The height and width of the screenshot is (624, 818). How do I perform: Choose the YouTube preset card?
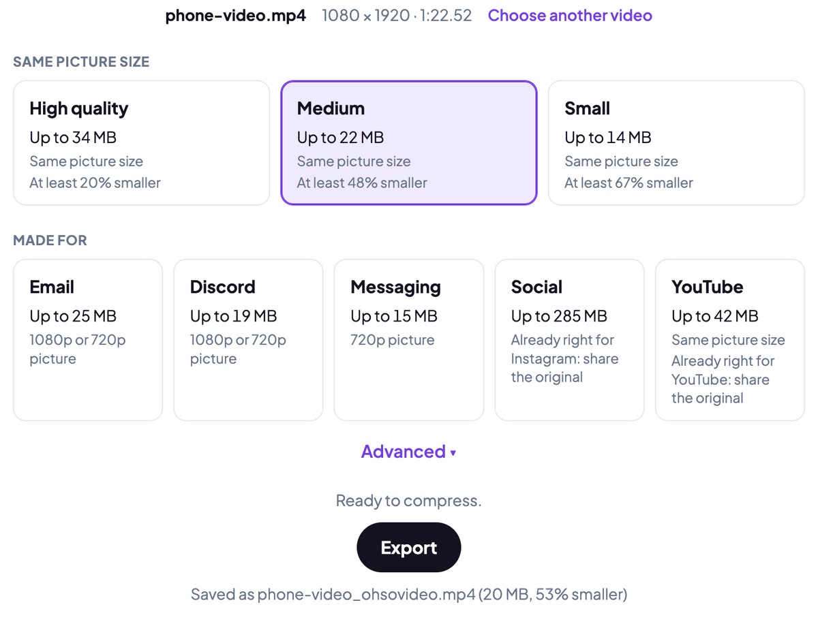[x=730, y=340]
